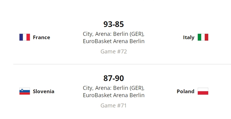The width and height of the screenshot is (231, 119).
Task: Click the France flag icon
Action: [x=25, y=37]
